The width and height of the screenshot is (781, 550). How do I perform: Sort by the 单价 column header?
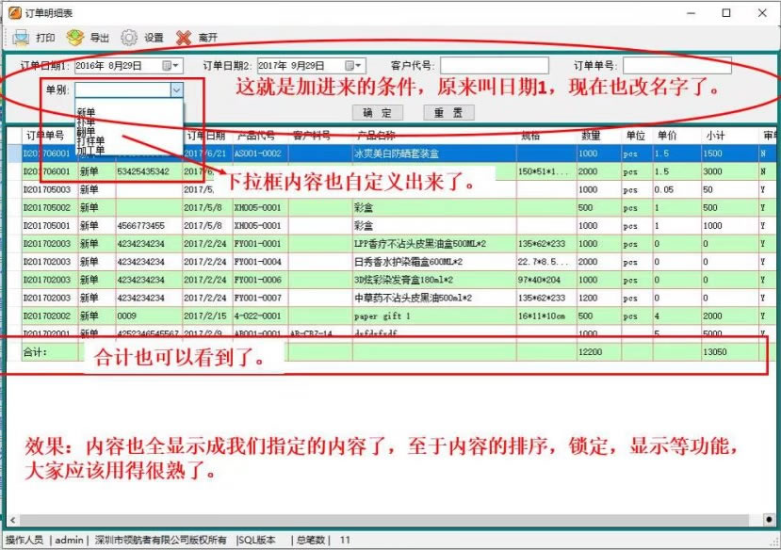click(x=667, y=136)
